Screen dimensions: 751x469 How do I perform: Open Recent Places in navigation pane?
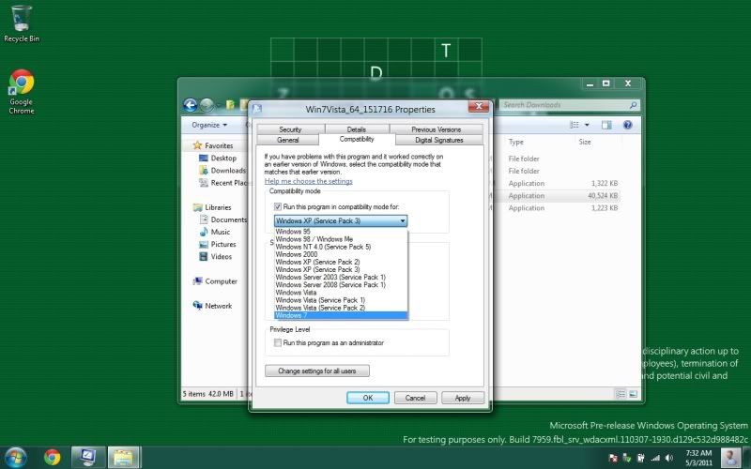click(223, 183)
